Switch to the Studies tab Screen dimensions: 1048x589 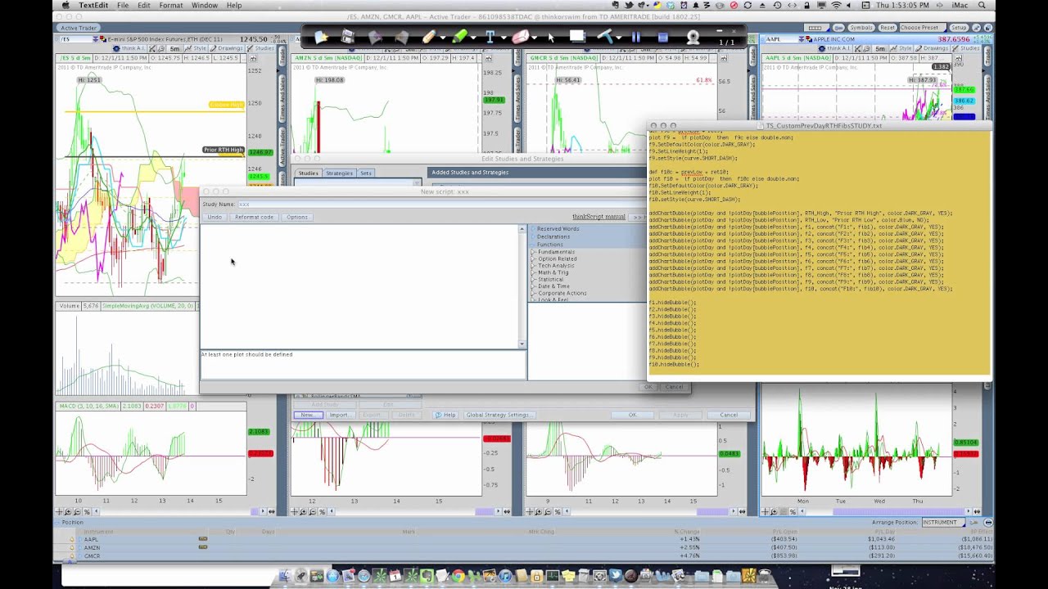(x=308, y=173)
